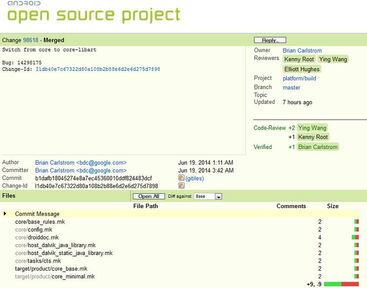This screenshot has height=288, width=367.
Task: Open the platform/build project link
Action: point(299,78)
